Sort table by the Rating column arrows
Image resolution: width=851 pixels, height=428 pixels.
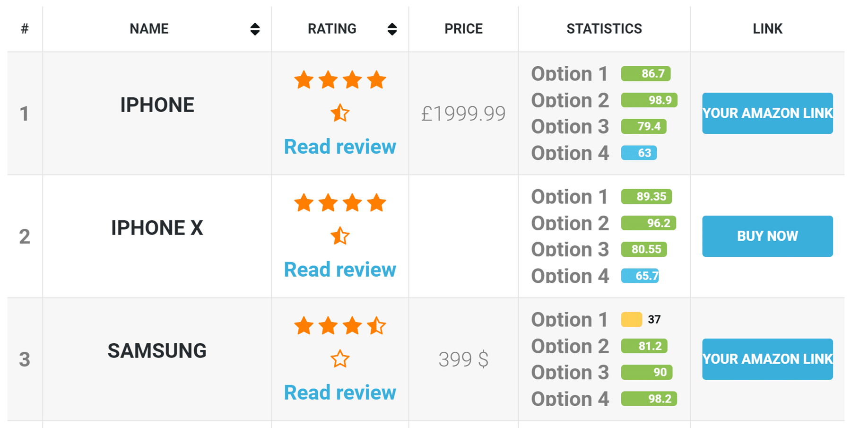click(391, 29)
